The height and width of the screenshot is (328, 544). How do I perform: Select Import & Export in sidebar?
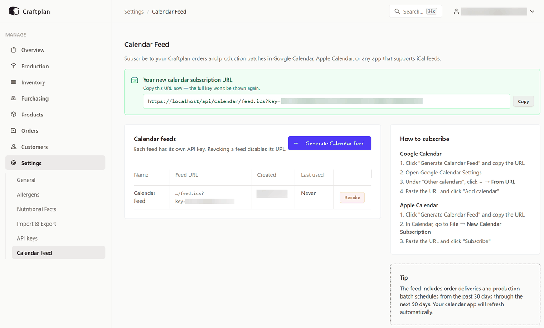(36, 224)
